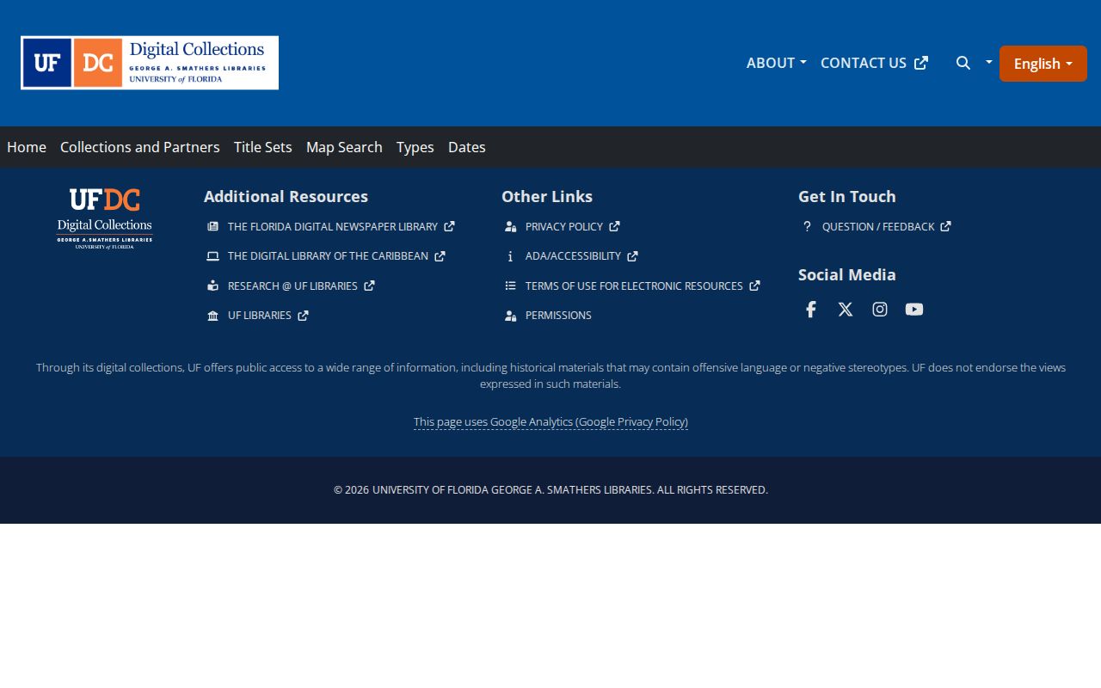Click the building icon beside UF Libraries
Viewport: 1101px width, 688px height.
click(x=212, y=316)
